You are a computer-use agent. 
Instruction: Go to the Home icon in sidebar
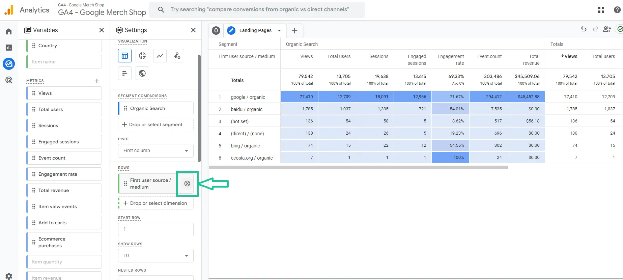[x=9, y=31]
